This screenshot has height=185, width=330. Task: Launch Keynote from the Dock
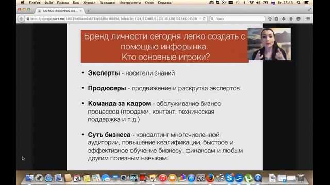115,178
